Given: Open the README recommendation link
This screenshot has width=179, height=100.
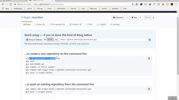Looking at the screenshot, I should point(65,44).
